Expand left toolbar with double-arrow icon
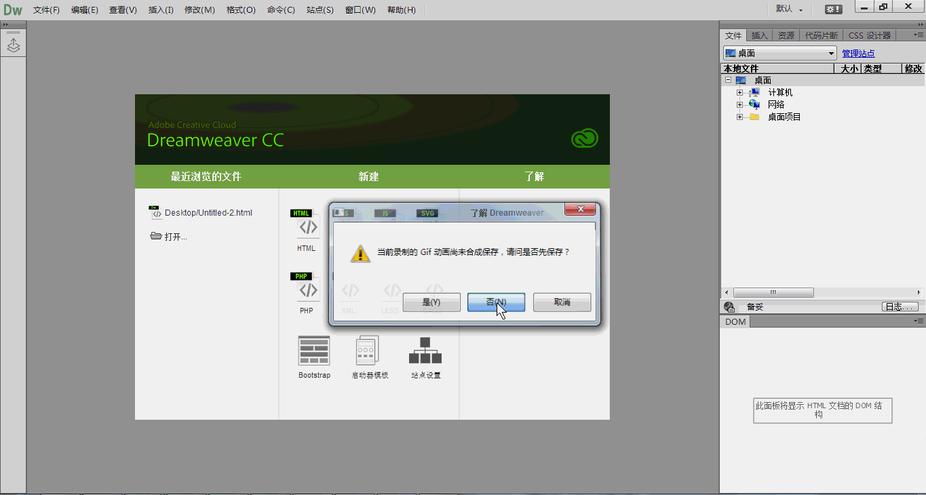The image size is (926, 495). pos(6,24)
